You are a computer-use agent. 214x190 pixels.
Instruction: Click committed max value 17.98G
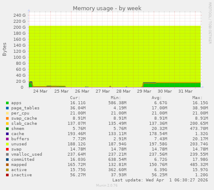(200, 160)
